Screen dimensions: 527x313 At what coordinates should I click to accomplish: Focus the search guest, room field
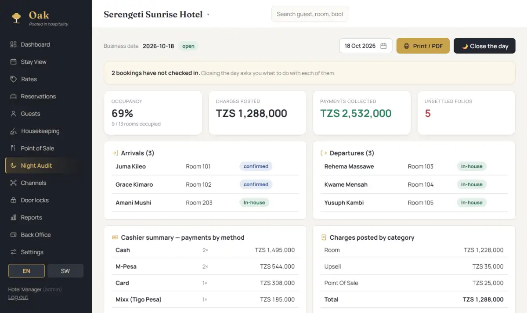[x=310, y=14]
